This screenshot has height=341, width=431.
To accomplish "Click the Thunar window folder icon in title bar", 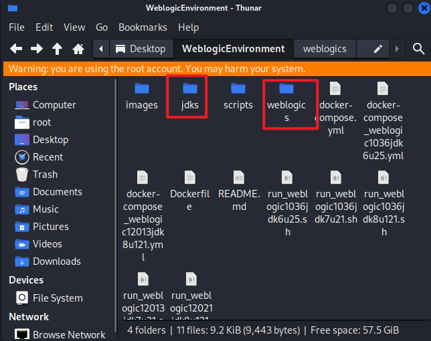I will [x=13, y=8].
